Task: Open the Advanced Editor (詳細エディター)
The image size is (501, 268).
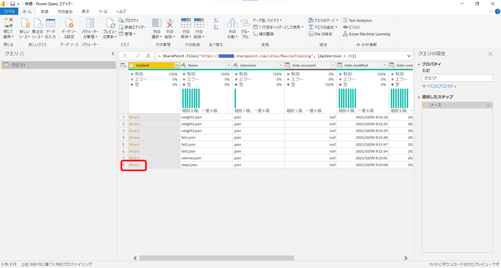Action: click(x=132, y=27)
